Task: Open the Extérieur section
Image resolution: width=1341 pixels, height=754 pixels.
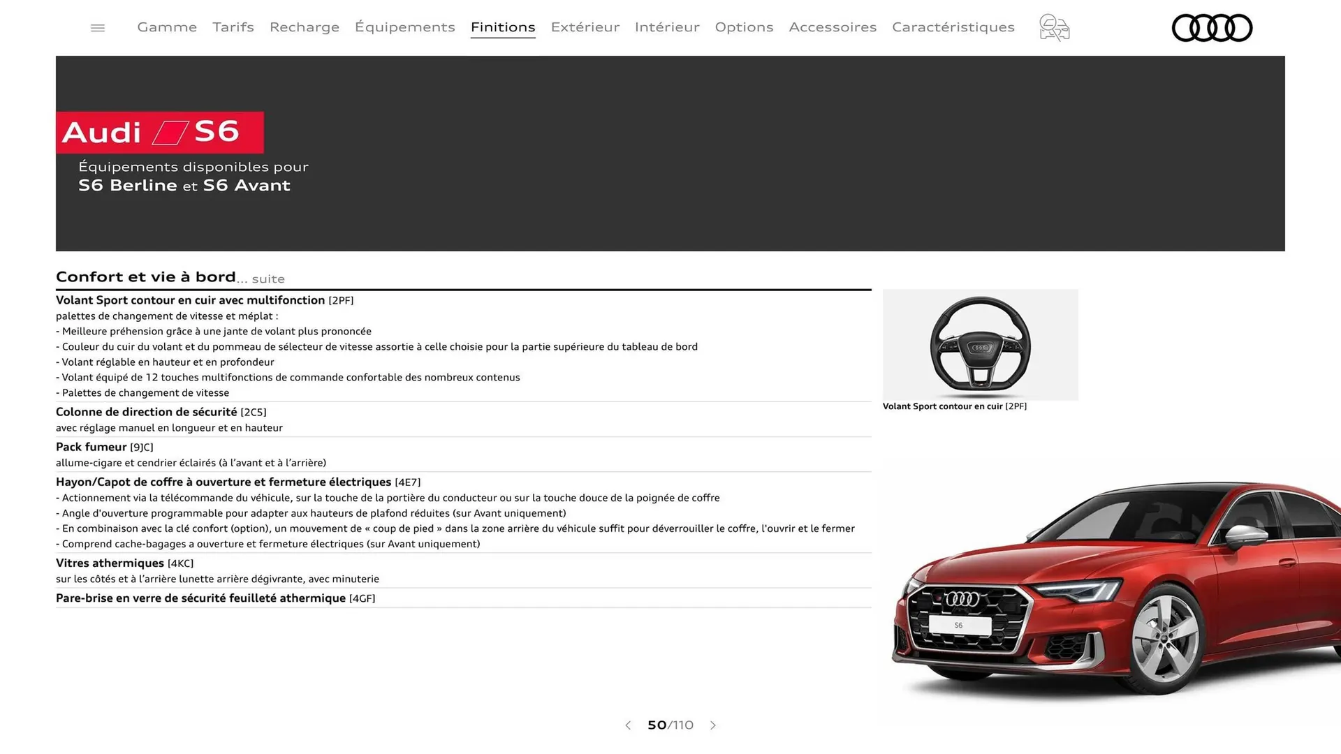Action: click(x=585, y=27)
